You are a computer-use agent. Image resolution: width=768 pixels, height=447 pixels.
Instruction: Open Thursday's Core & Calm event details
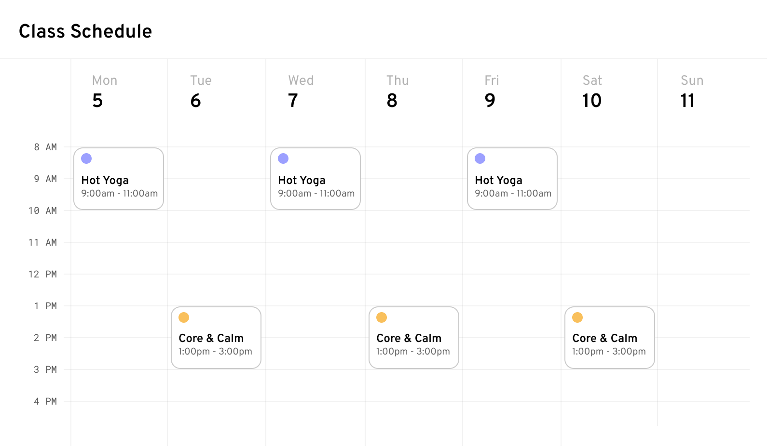[x=413, y=337]
